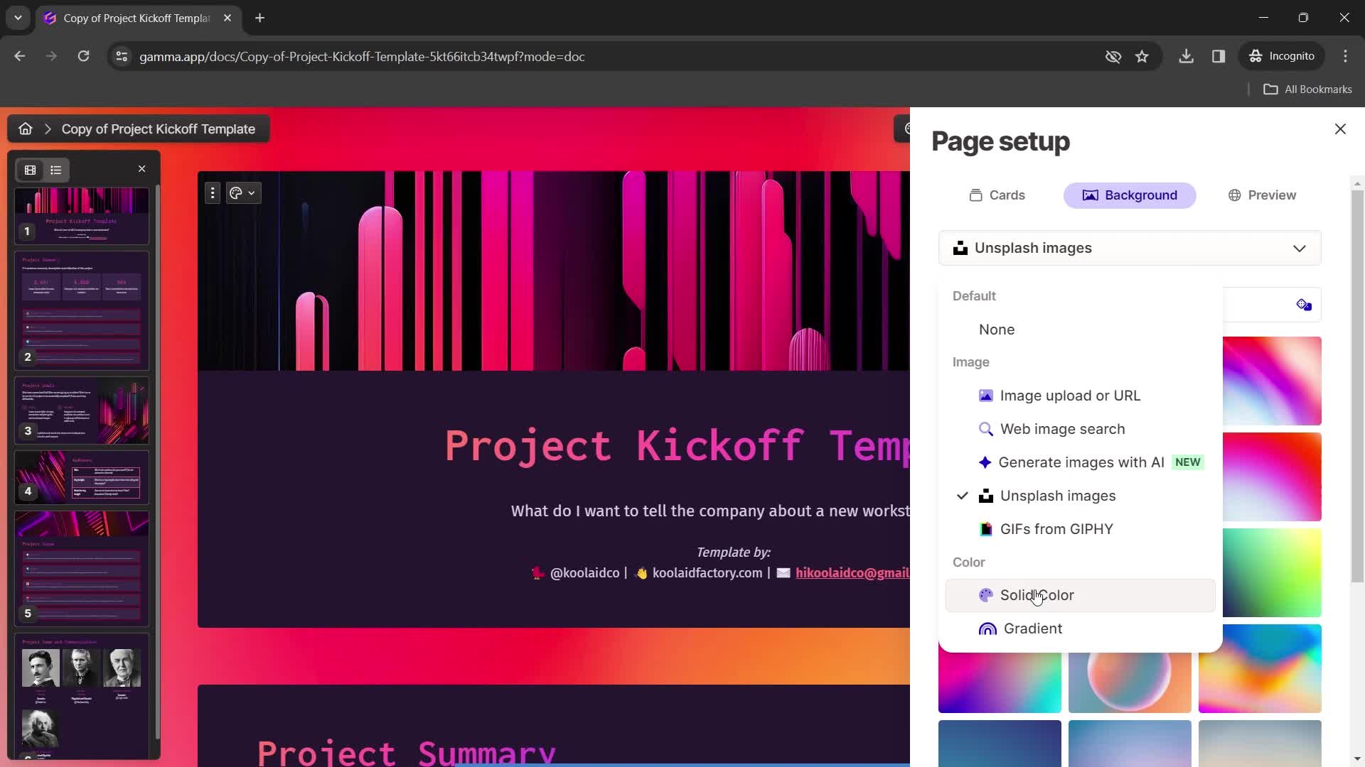
Task: Click the translate icon in search field
Action: pyautogui.click(x=1303, y=305)
